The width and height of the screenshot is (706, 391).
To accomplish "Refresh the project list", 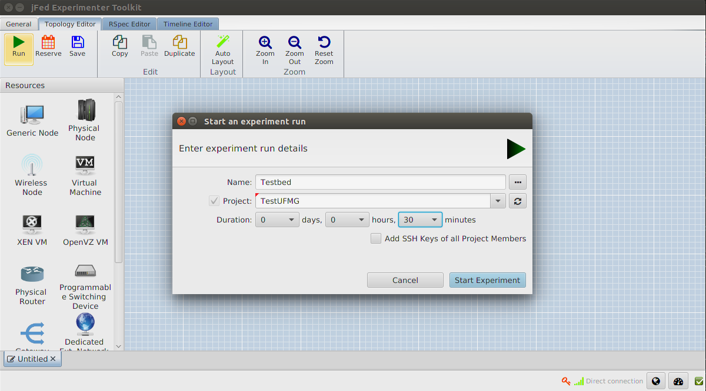I will (x=517, y=201).
